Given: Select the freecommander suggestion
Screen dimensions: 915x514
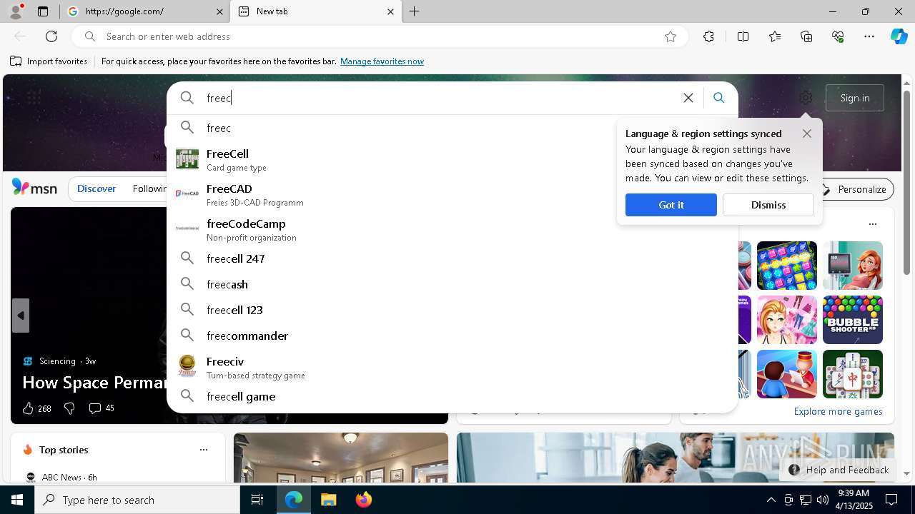Looking at the screenshot, I should [452, 336].
